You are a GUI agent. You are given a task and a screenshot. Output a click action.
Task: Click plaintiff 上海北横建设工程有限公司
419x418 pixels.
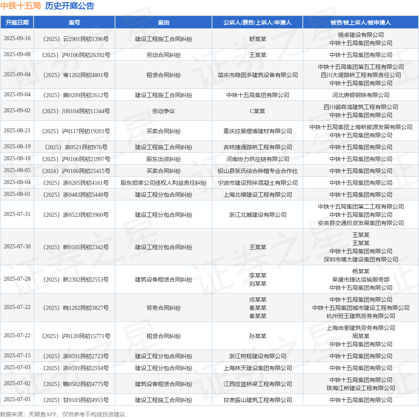click(x=258, y=195)
